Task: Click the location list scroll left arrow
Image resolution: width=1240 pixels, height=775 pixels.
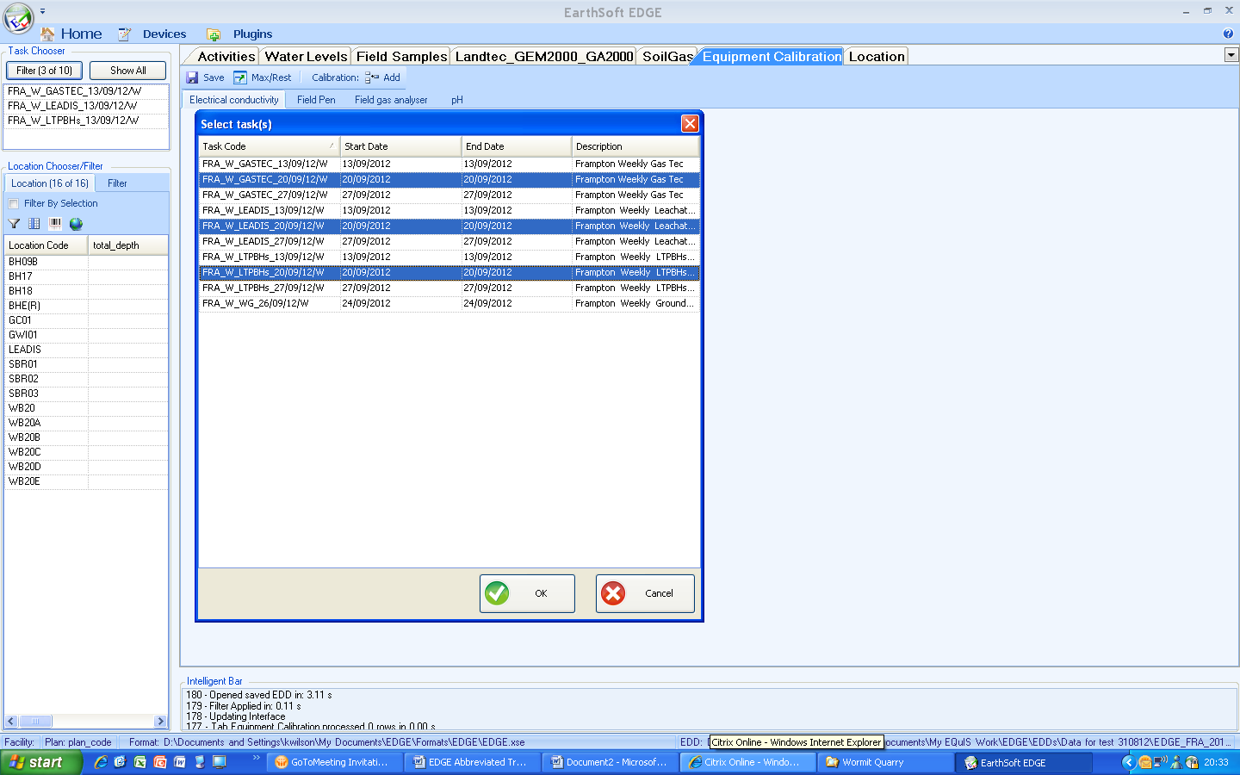Action: coord(11,722)
